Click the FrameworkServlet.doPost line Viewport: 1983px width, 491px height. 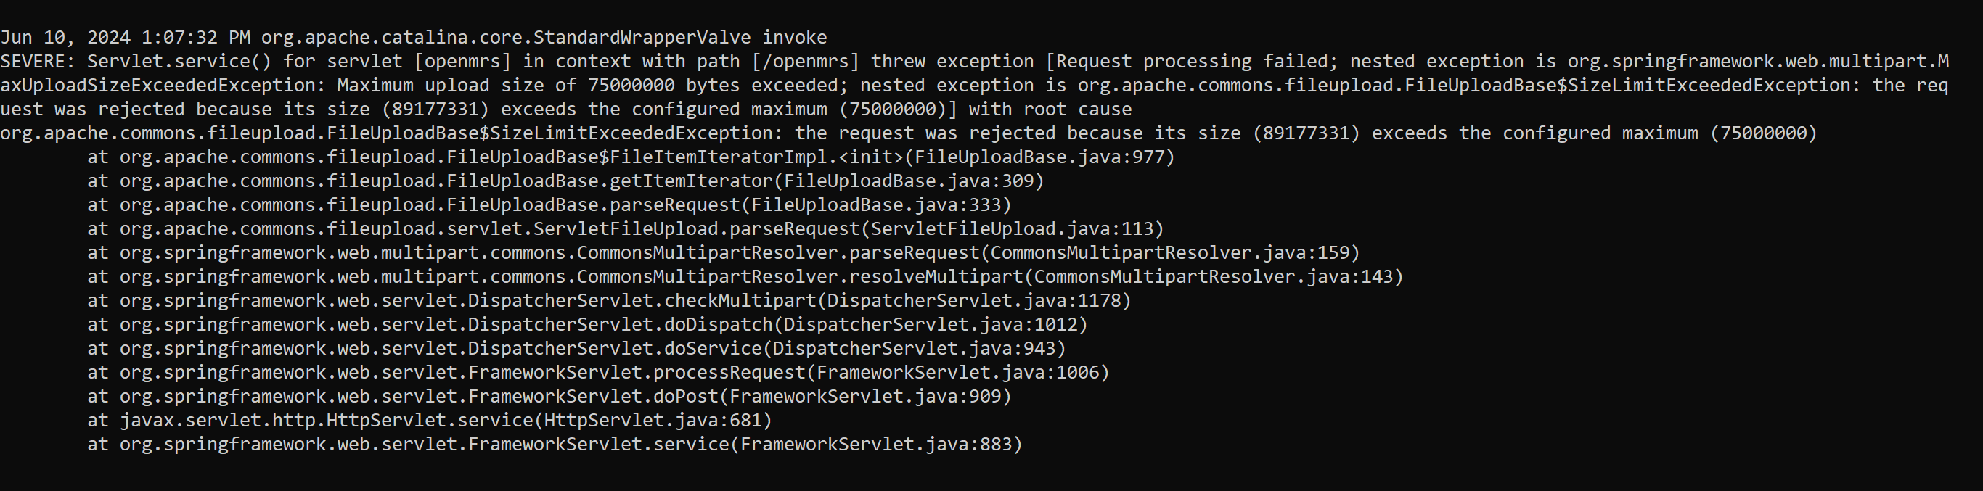(x=549, y=395)
